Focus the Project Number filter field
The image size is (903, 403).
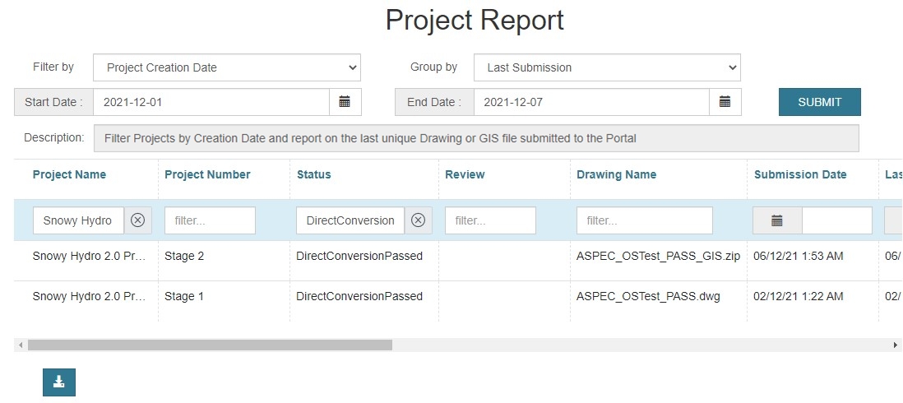210,220
